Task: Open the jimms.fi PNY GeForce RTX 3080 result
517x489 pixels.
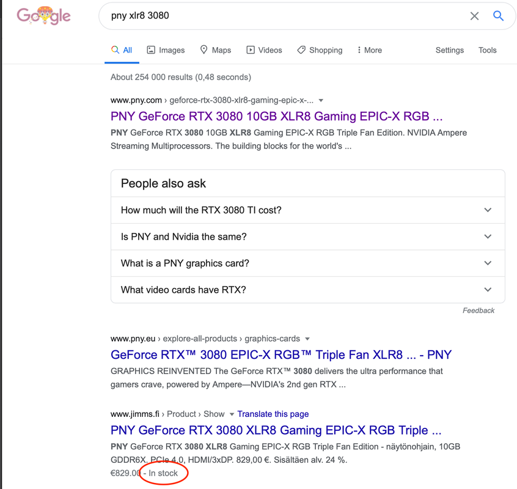Action: tap(276, 430)
